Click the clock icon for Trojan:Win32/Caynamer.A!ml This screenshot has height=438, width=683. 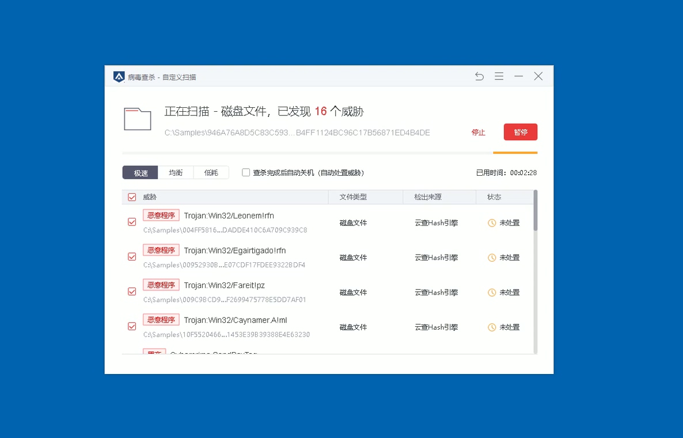click(492, 327)
